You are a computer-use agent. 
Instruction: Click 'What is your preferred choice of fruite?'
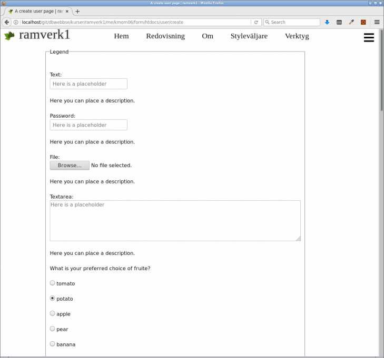100,268
